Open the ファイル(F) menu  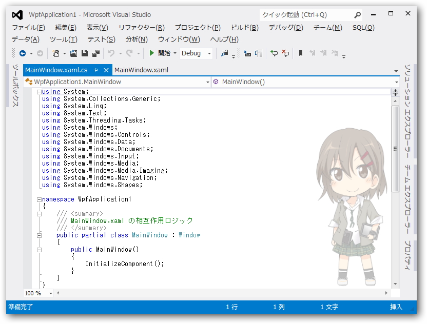point(29,28)
